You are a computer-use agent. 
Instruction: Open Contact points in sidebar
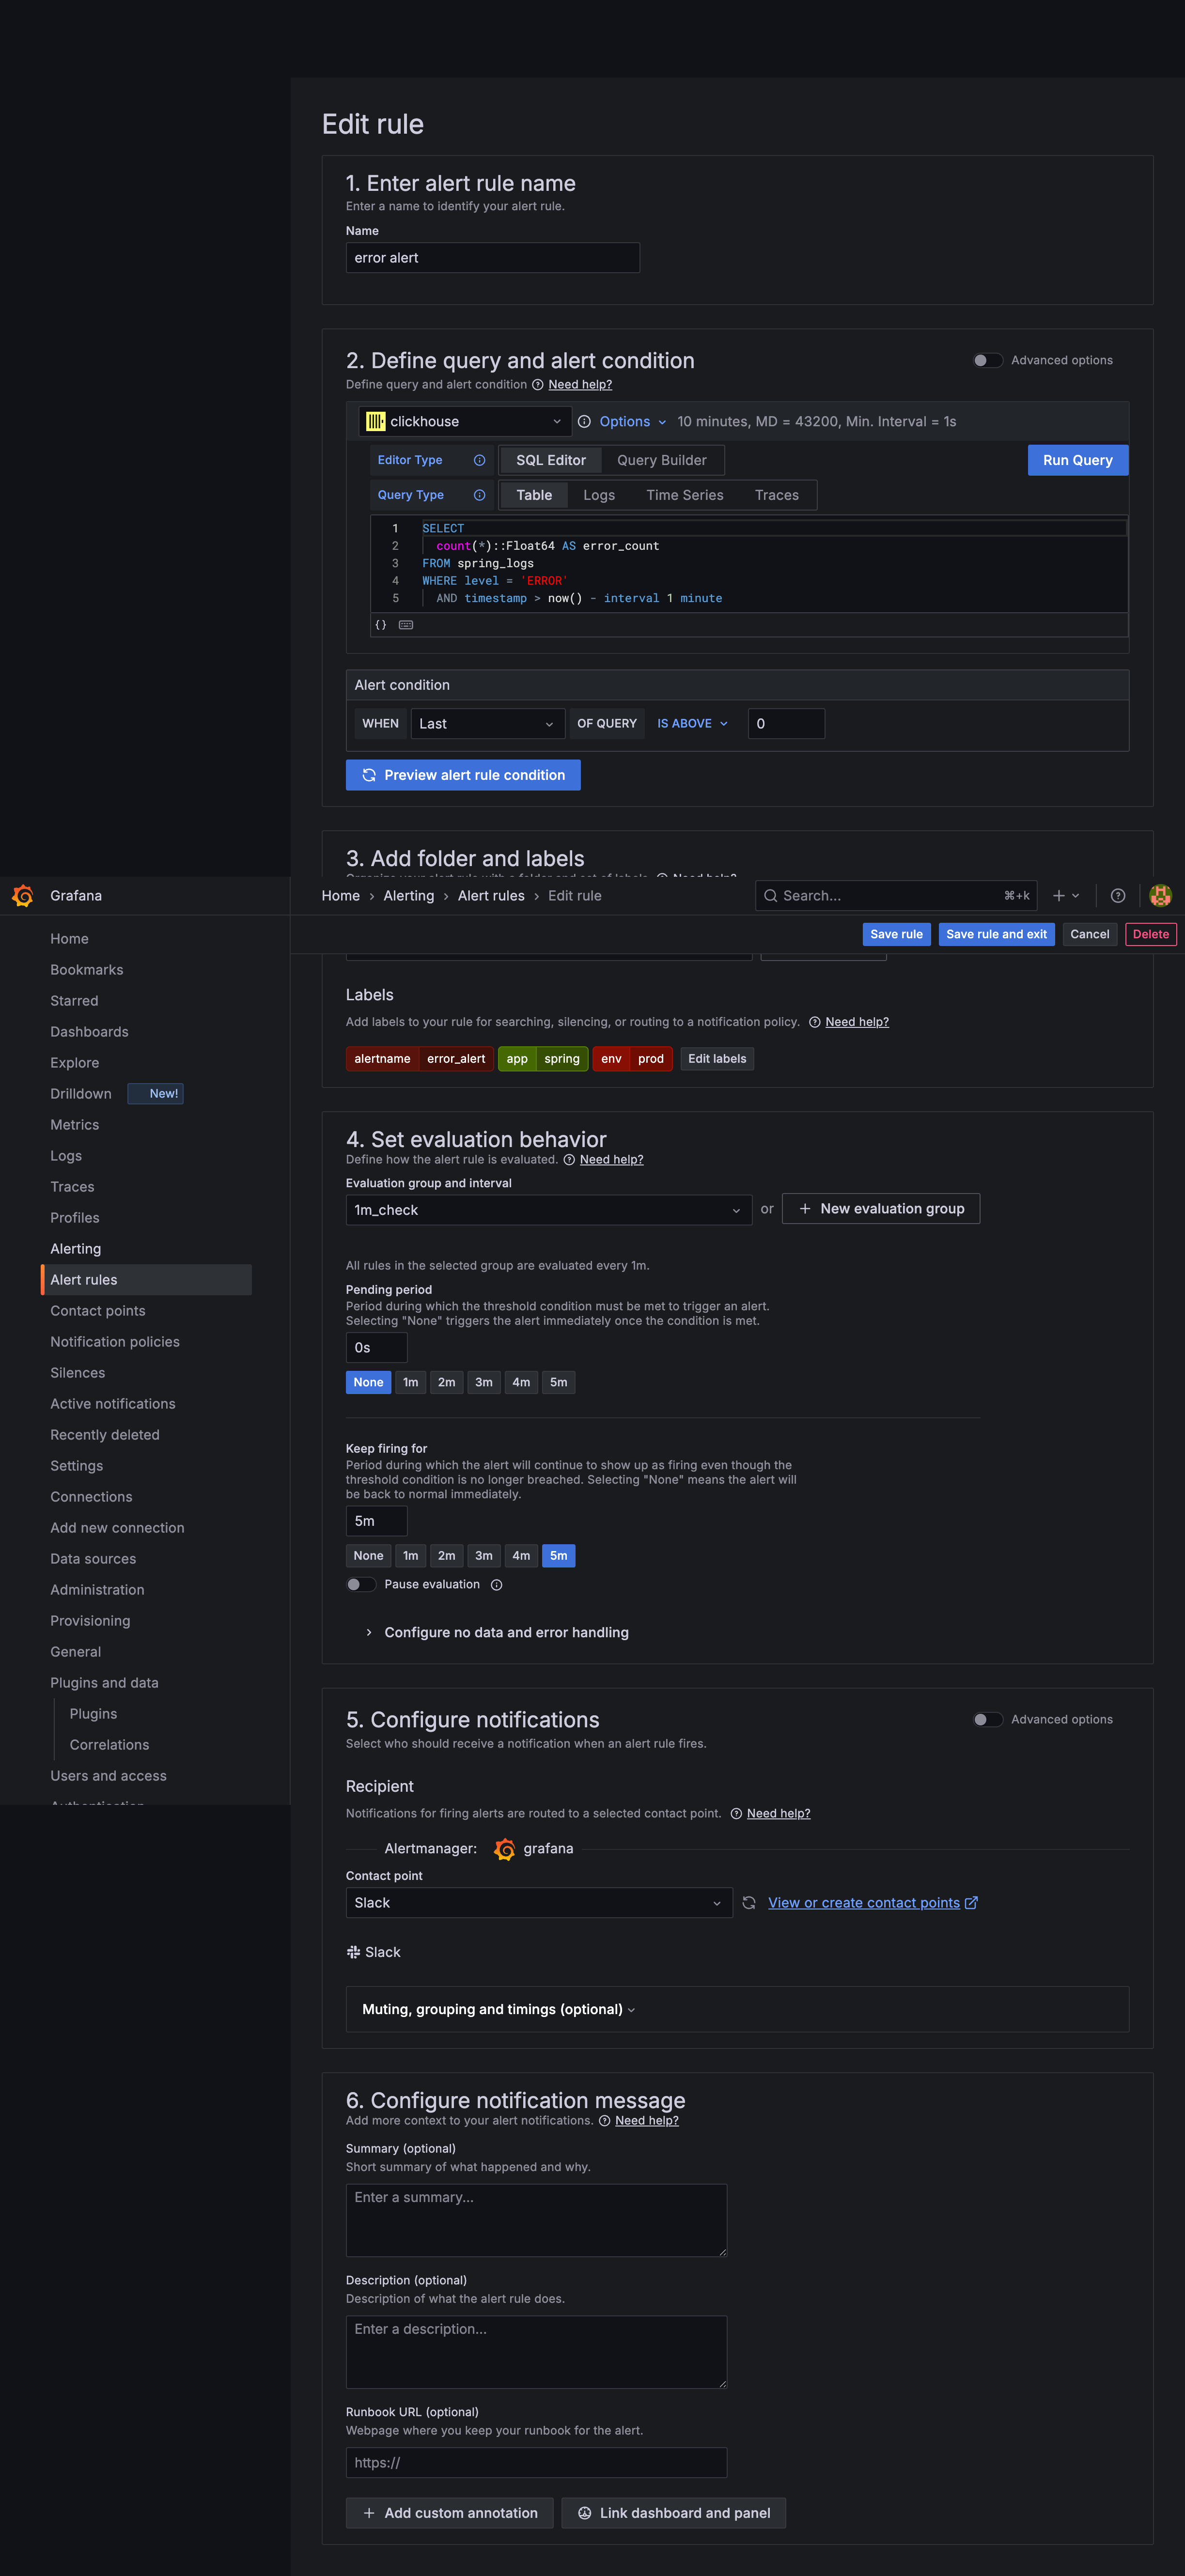[x=98, y=1310]
